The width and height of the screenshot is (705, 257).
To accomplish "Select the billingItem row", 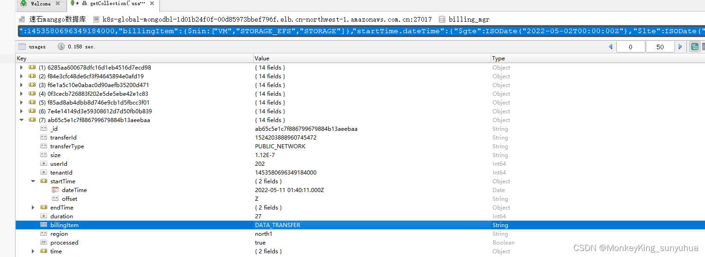I will click(x=360, y=225).
